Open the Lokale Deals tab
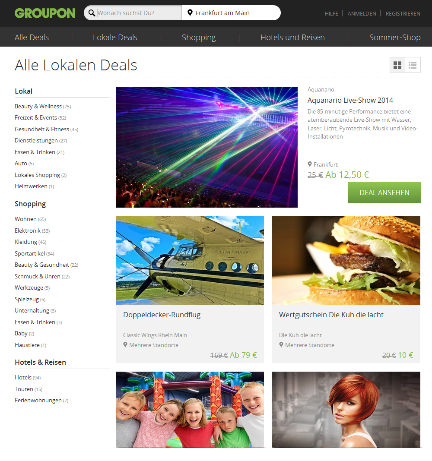This screenshot has width=432, height=461. [x=115, y=38]
